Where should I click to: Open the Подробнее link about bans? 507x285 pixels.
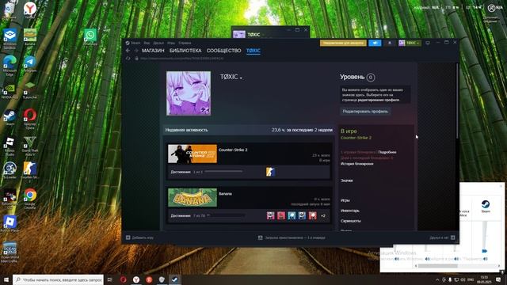pyautogui.click(x=387, y=152)
